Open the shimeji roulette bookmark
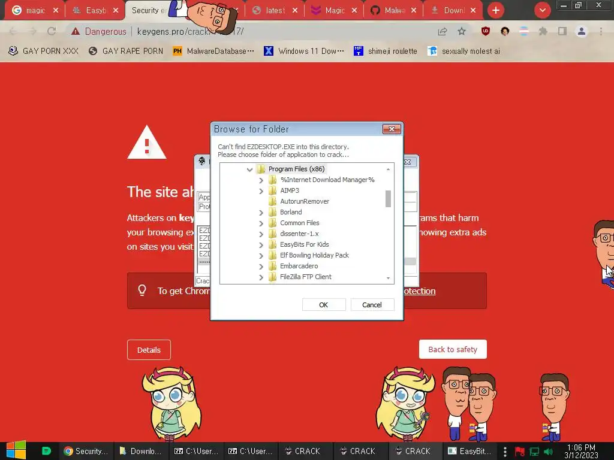This screenshot has height=460, width=614. pyautogui.click(x=386, y=51)
